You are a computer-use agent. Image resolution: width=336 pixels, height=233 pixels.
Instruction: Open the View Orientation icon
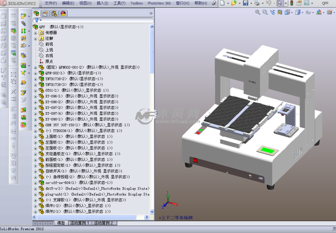point(287,12)
